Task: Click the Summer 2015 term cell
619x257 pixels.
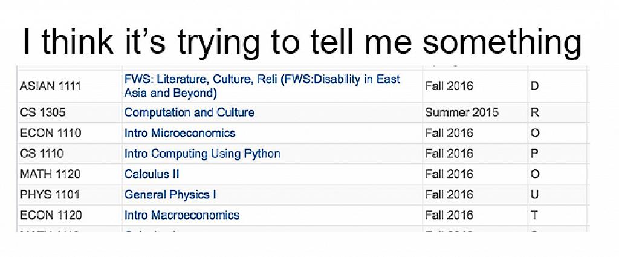Action: [461, 112]
